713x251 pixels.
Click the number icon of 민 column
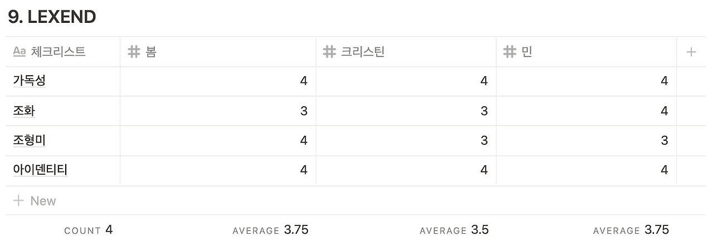(509, 52)
